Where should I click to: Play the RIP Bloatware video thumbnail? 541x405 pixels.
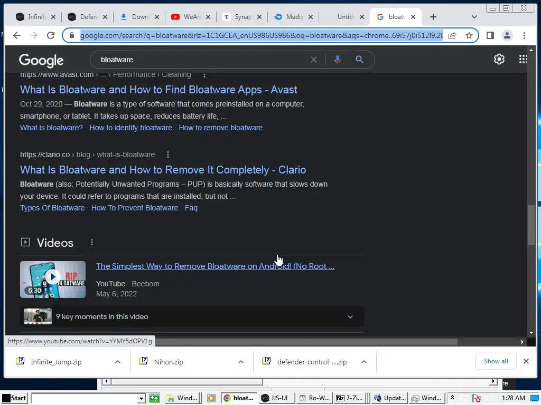(x=53, y=279)
